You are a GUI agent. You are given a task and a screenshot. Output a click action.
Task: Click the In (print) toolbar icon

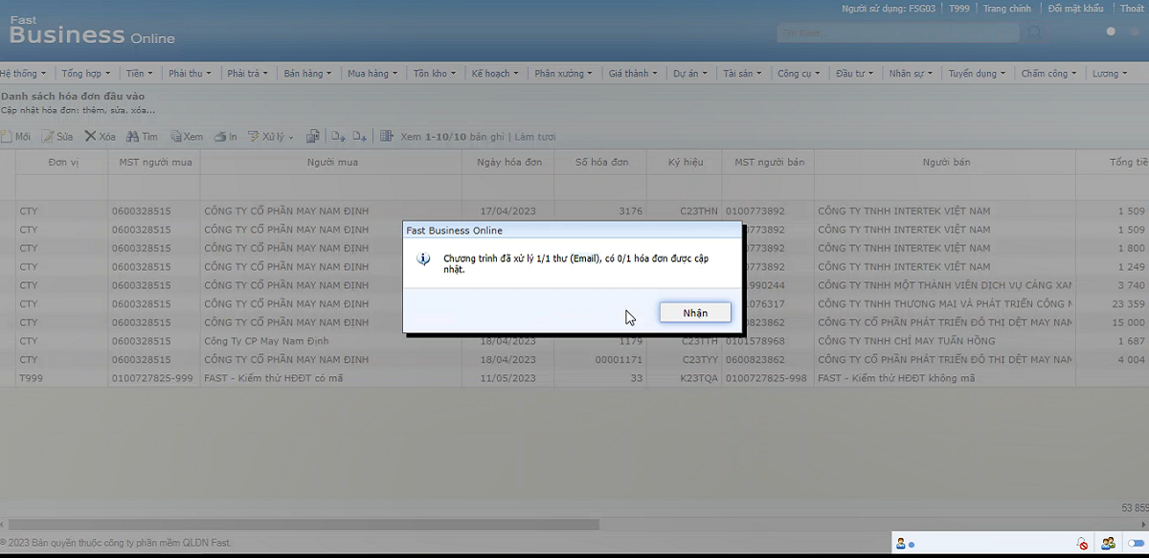219,137
